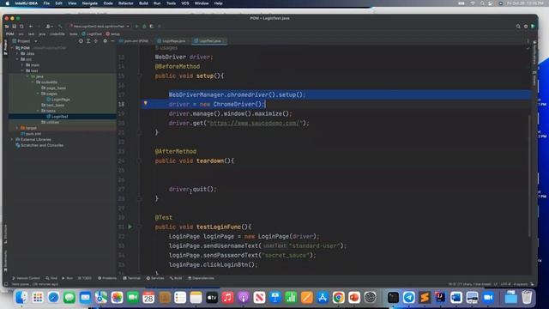Hide the Project tool window
This screenshot has width=549, height=309.
point(112,41)
